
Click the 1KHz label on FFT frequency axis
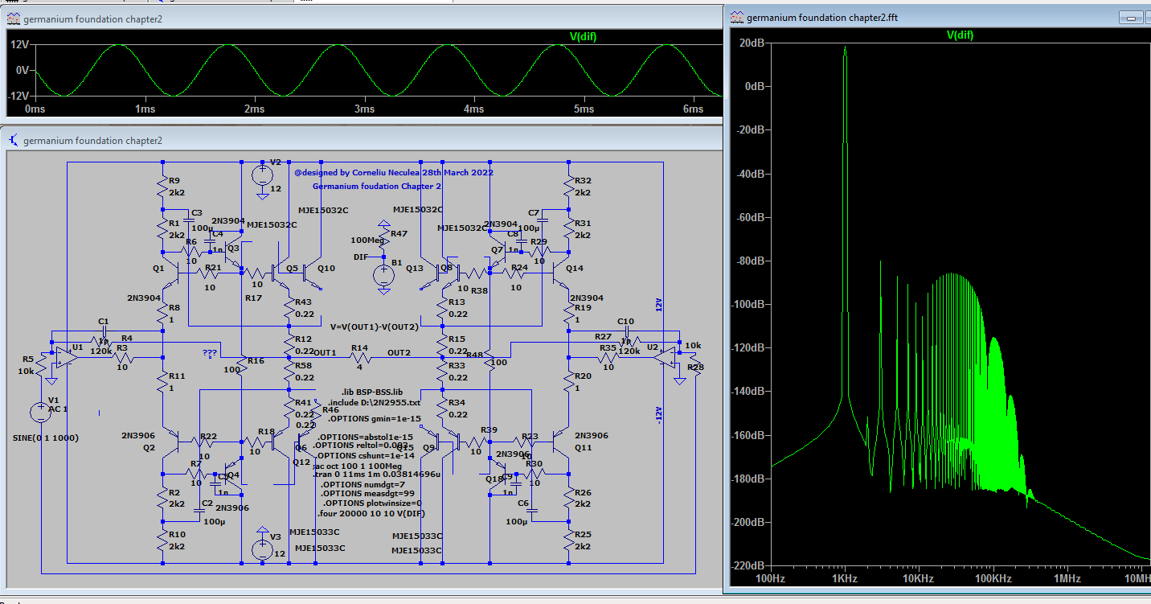(x=844, y=579)
